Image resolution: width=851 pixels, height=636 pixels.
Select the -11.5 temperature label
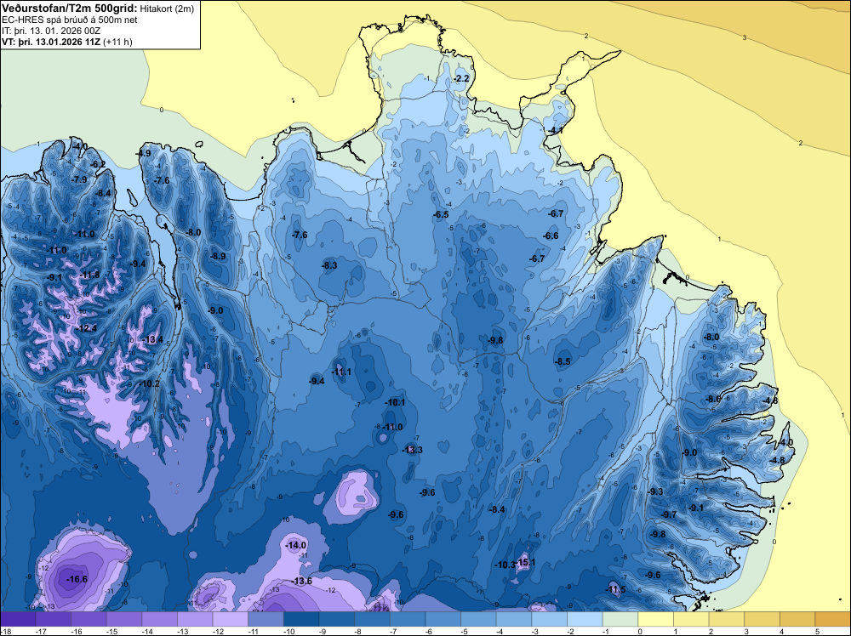615,589
